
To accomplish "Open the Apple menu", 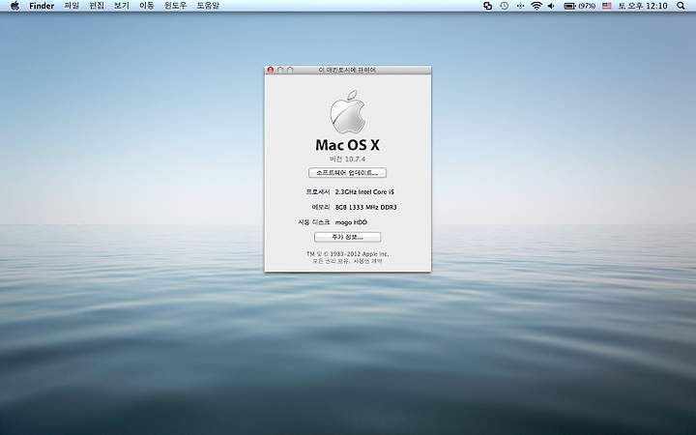I will tap(14, 6).
